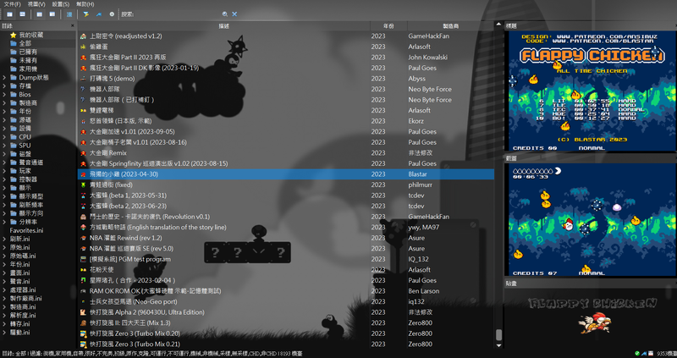Click the second toolbar layout icon
This screenshot has height=358, width=677.
23,14
